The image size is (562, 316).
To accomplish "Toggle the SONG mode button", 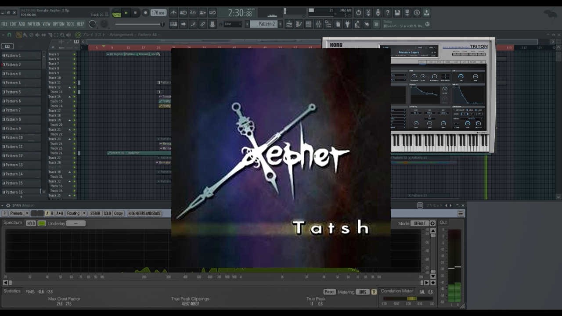I will tap(116, 13).
